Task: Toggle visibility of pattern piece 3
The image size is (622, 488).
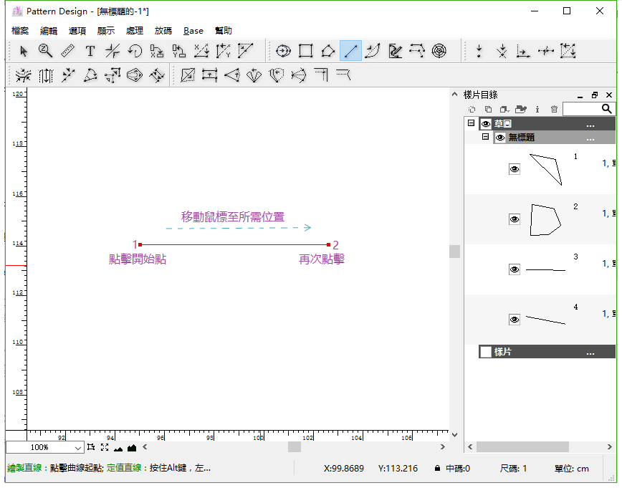Action: [x=515, y=269]
